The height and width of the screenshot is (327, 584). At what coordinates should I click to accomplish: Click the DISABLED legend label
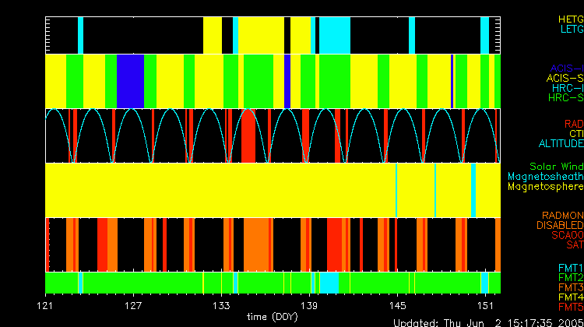[x=558, y=225]
